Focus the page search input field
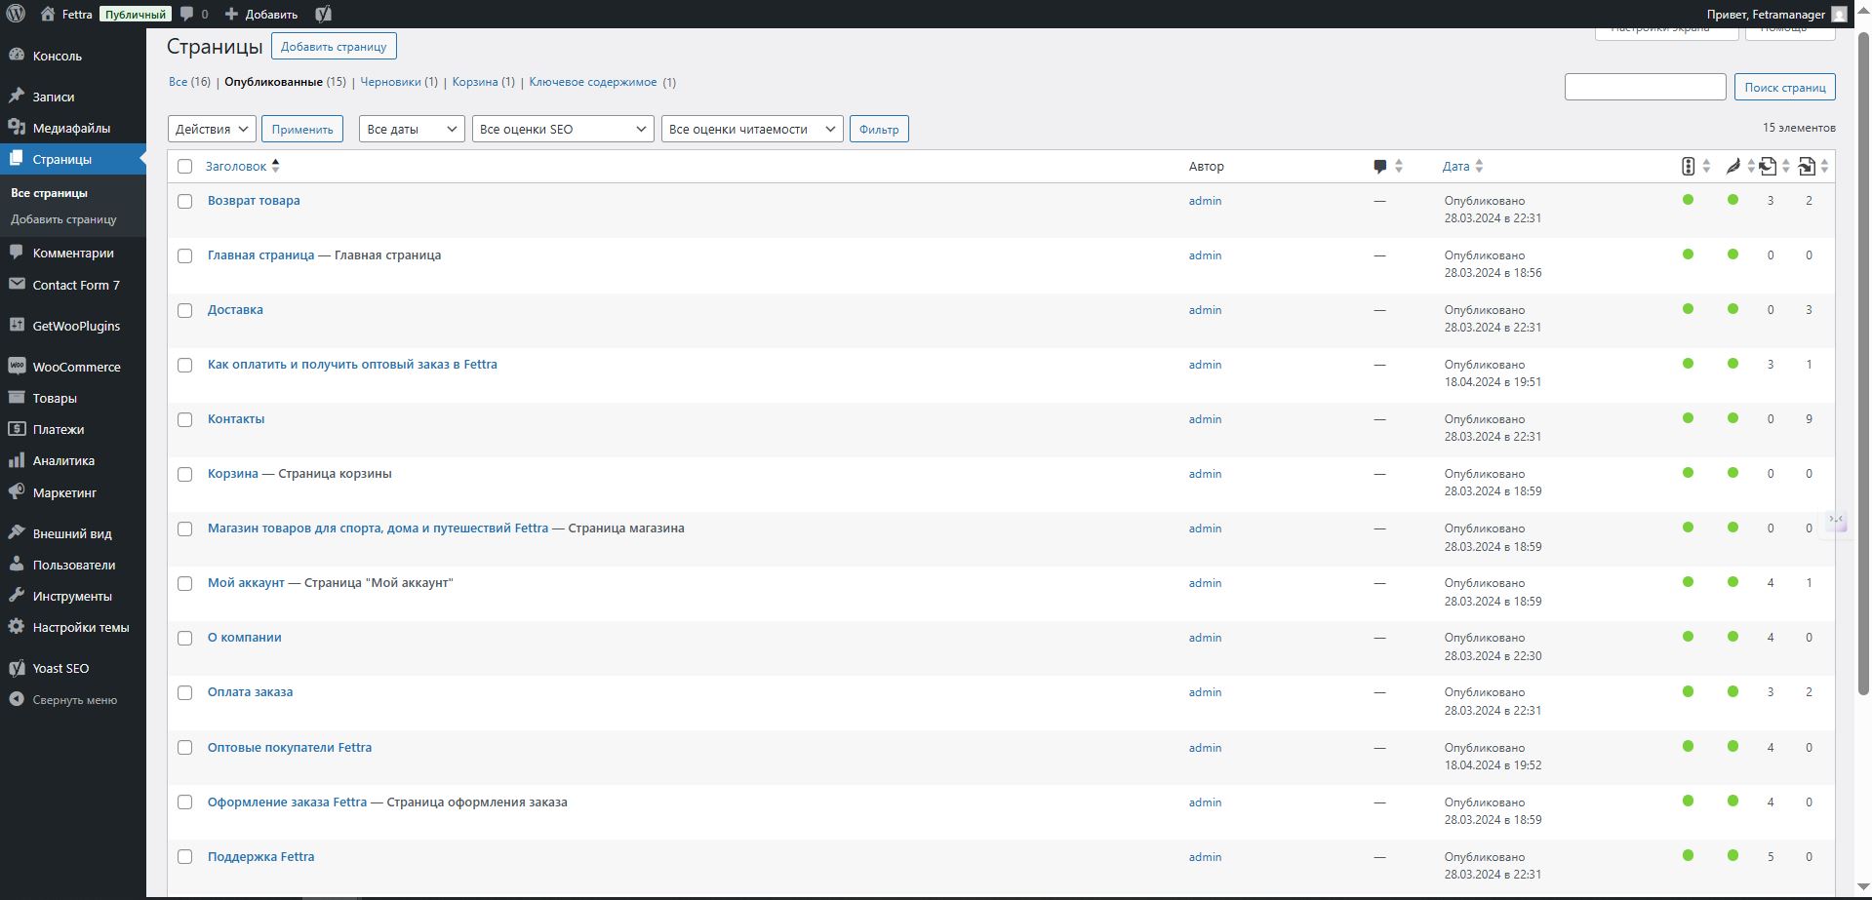Screen dimensions: 1872x900 [x=1645, y=87]
